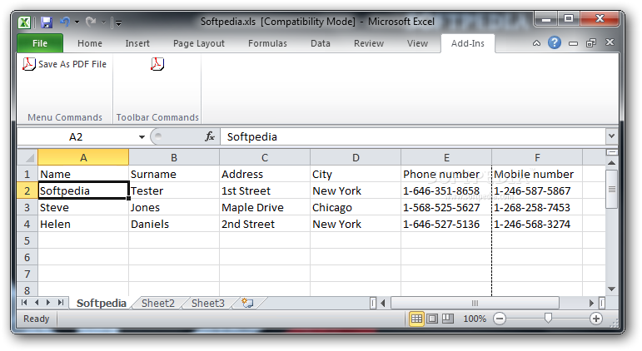Click the 100% zoom level

475,319
